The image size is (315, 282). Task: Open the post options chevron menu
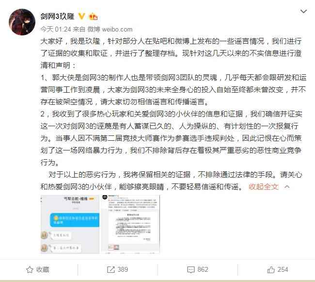(303, 11)
